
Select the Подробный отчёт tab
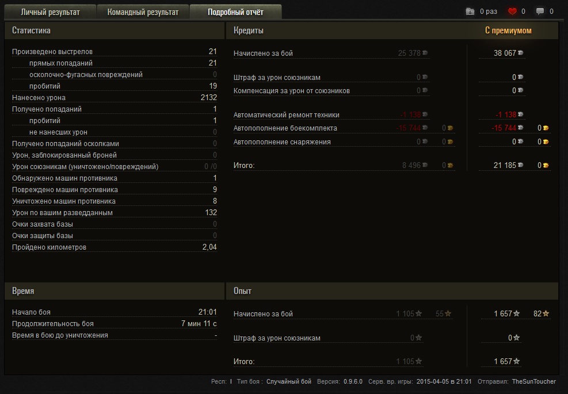click(235, 12)
